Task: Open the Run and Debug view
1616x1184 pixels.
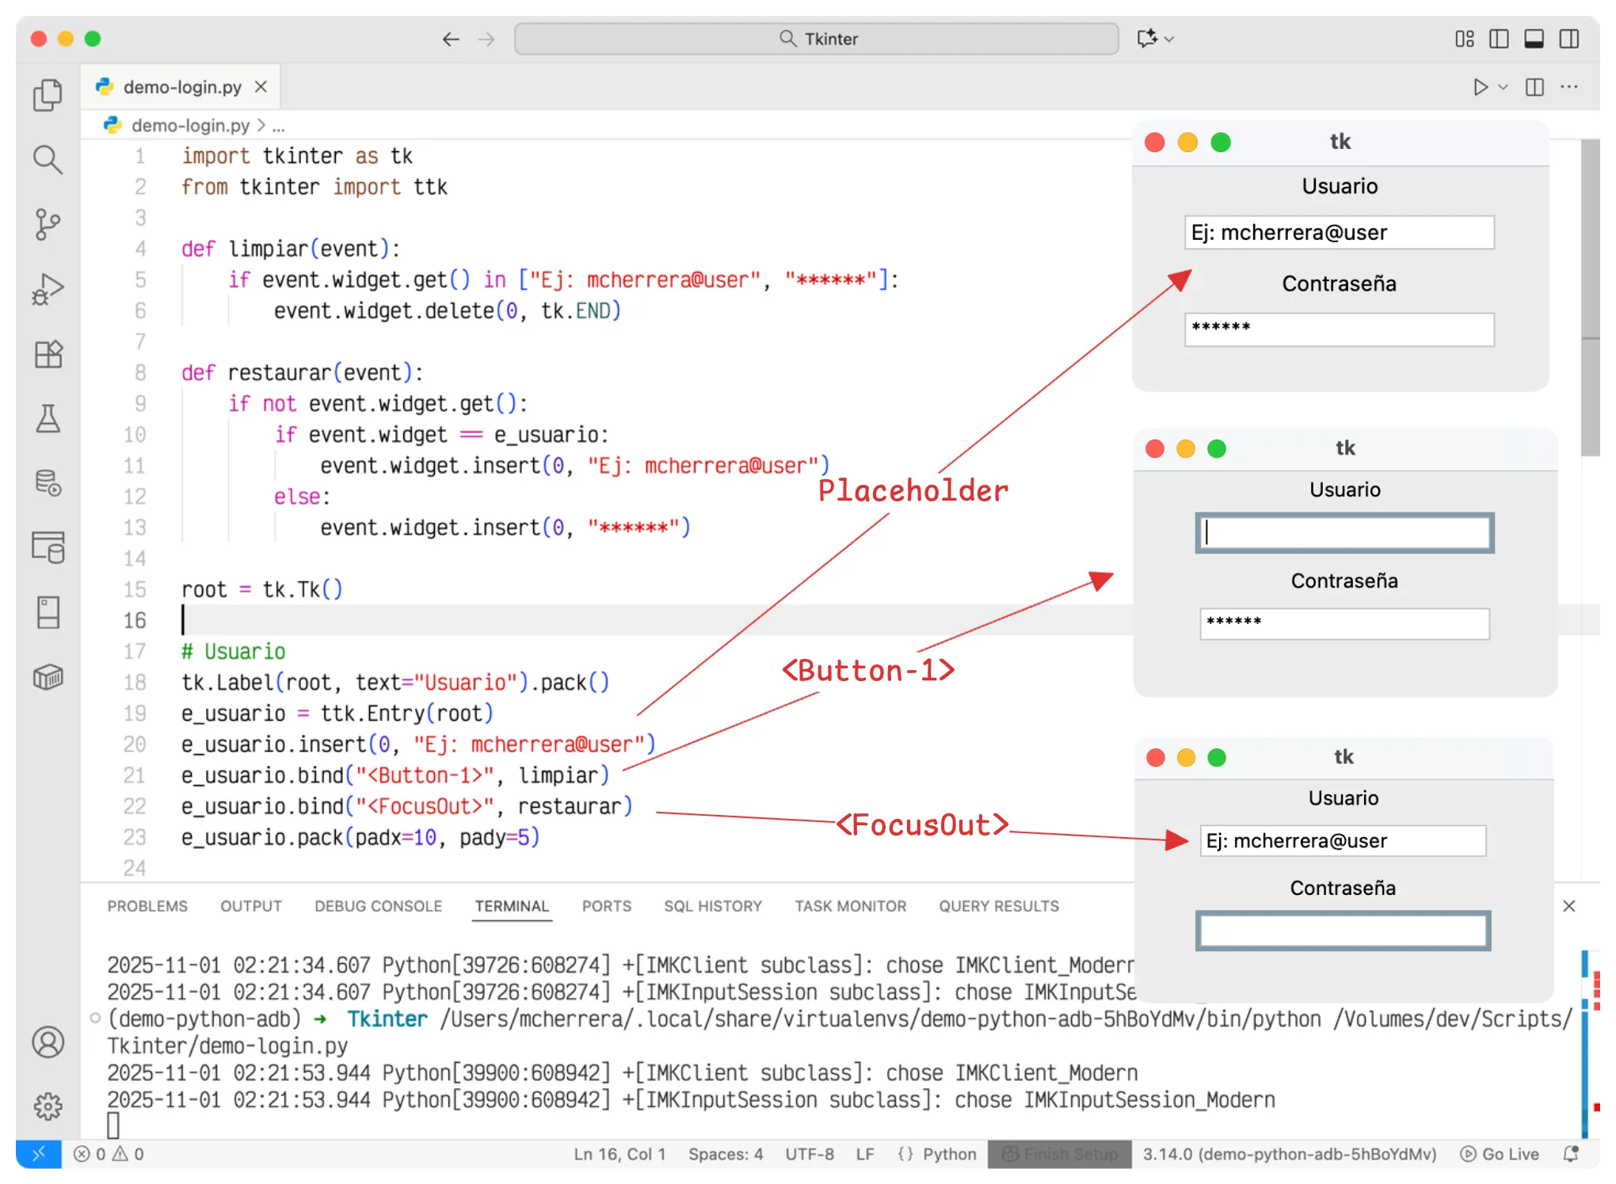Action: pos(48,290)
